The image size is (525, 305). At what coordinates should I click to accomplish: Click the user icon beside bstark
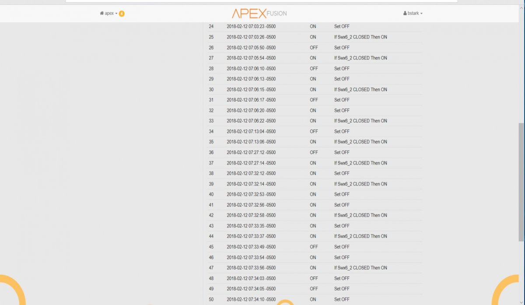click(x=405, y=14)
